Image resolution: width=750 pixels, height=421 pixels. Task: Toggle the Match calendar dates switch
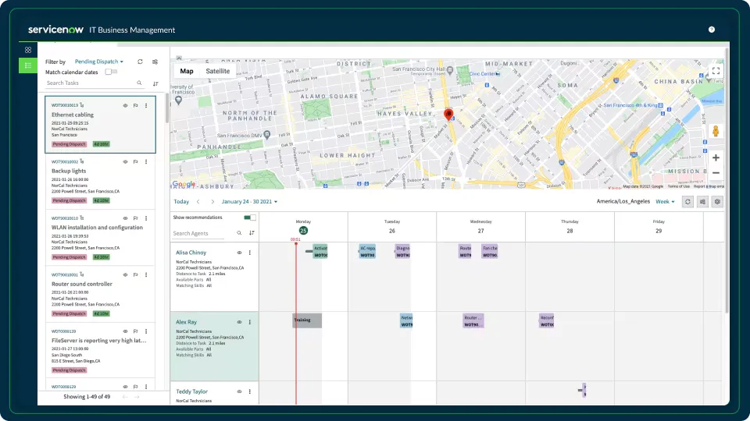(111, 72)
